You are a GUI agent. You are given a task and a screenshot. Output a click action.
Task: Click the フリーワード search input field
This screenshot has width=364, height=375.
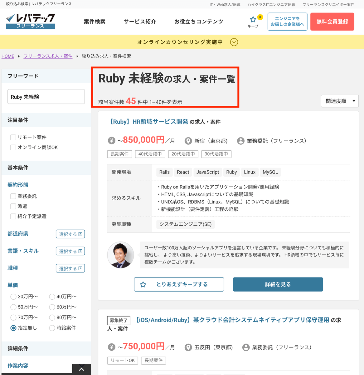(46, 97)
